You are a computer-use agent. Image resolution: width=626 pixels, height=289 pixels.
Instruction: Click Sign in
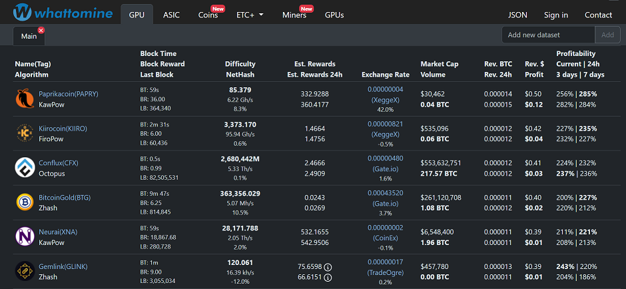[x=555, y=15]
